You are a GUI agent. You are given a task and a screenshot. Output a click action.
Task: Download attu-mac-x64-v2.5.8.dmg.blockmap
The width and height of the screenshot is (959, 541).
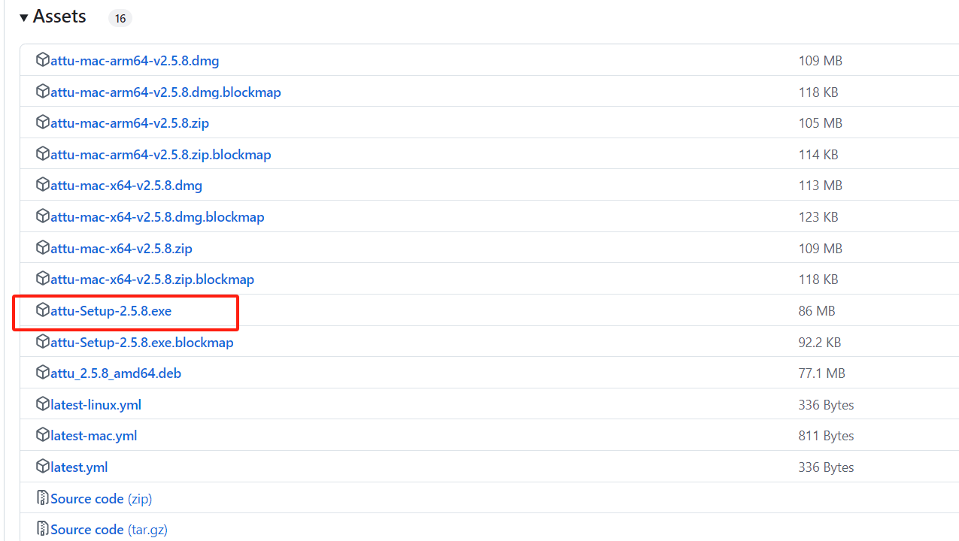(157, 217)
